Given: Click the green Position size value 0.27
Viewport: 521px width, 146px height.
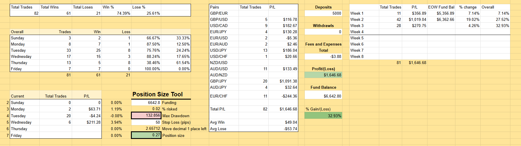Looking at the screenshot, I should pyautogui.click(x=146, y=135).
